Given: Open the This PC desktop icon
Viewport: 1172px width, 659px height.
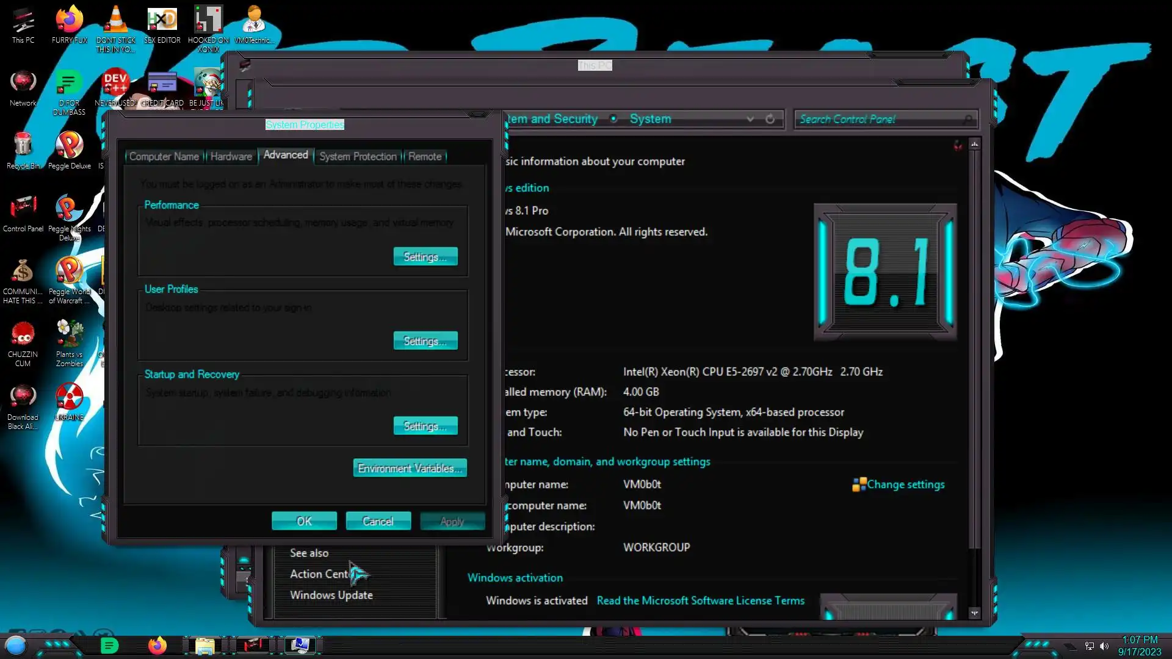Looking at the screenshot, I should (x=23, y=26).
